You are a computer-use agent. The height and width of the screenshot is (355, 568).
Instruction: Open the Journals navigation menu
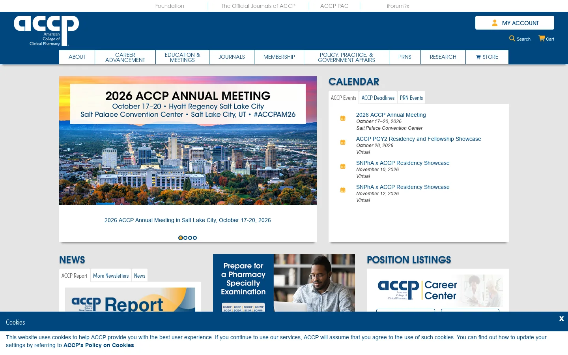(x=232, y=57)
